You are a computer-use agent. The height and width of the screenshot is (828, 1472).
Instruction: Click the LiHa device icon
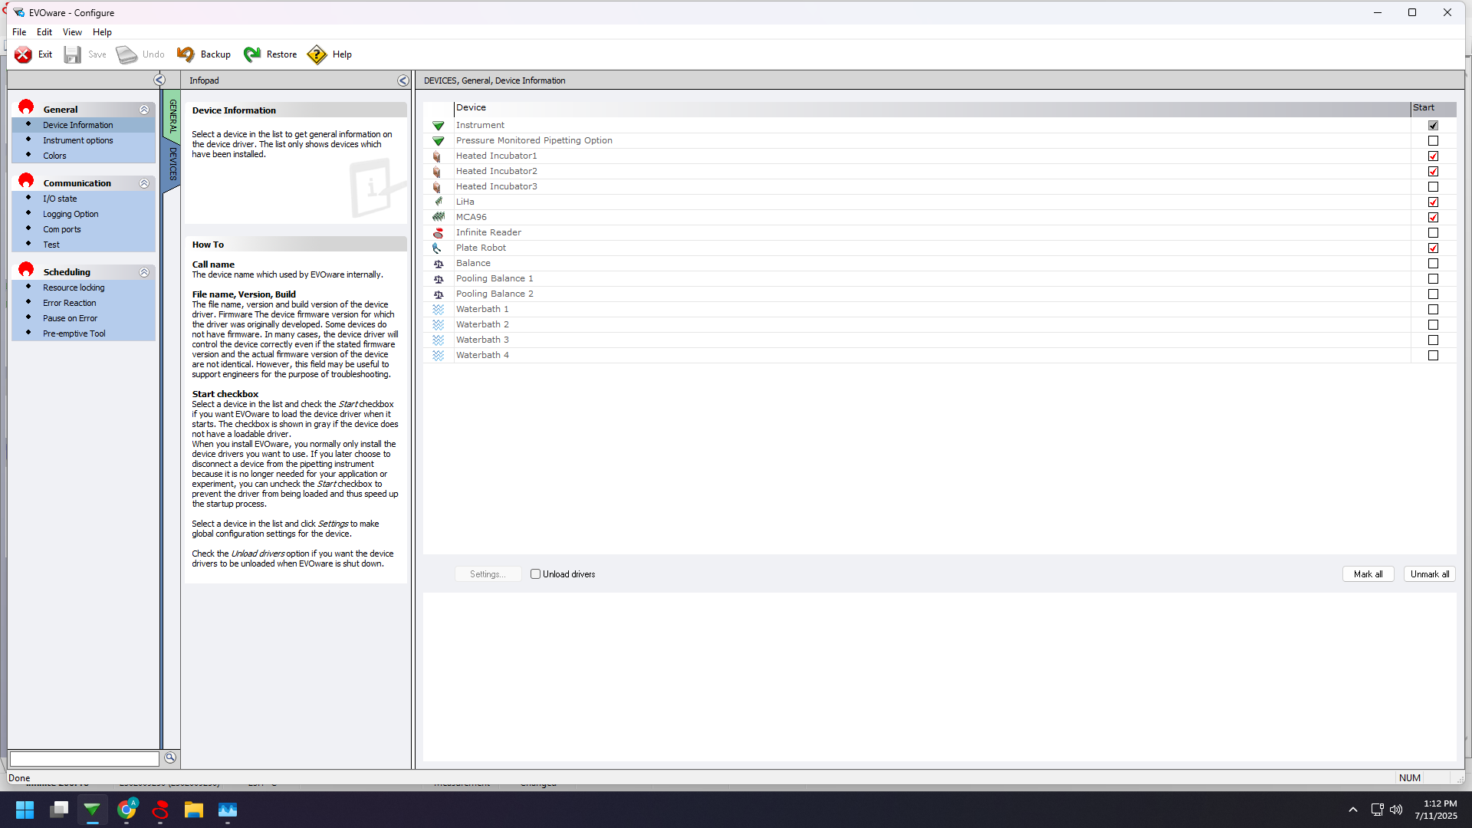(x=439, y=202)
